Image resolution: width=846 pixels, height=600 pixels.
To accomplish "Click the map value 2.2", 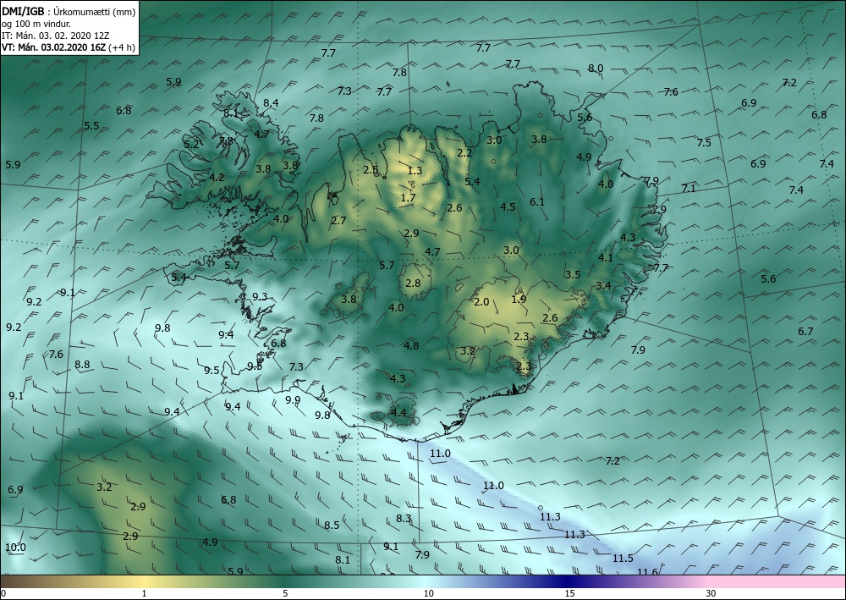I will pyautogui.click(x=464, y=152).
